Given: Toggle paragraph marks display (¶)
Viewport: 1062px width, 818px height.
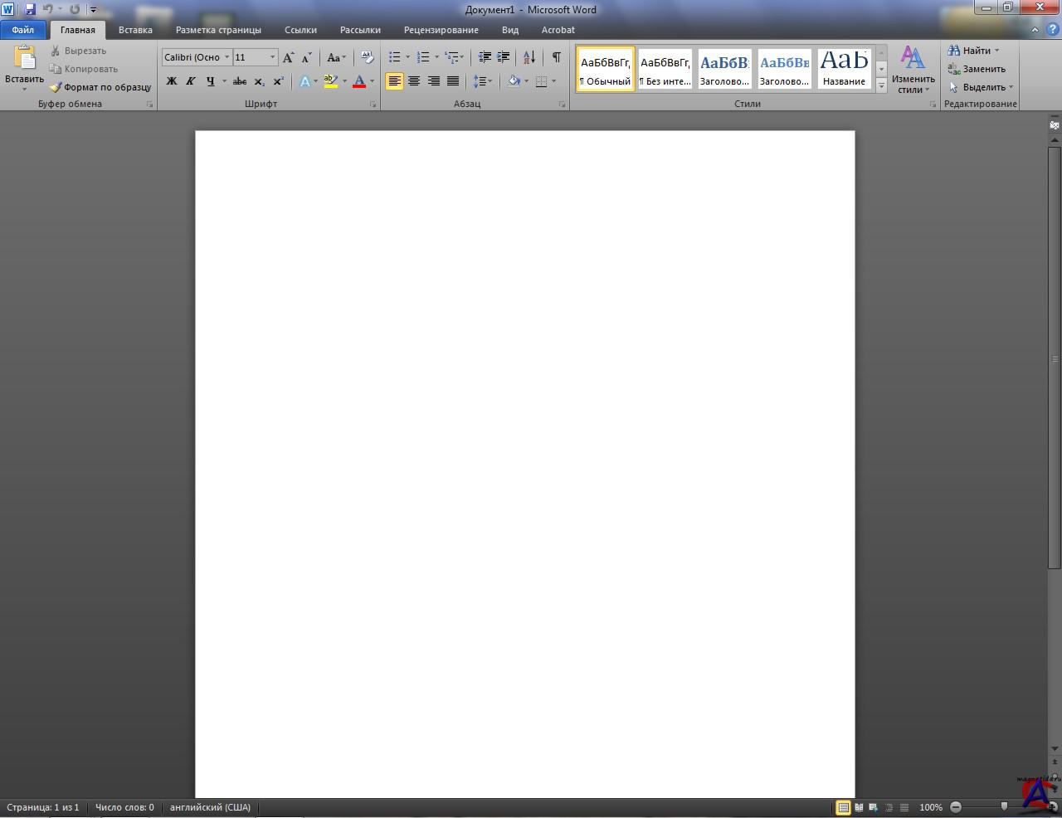Looking at the screenshot, I should click(556, 57).
